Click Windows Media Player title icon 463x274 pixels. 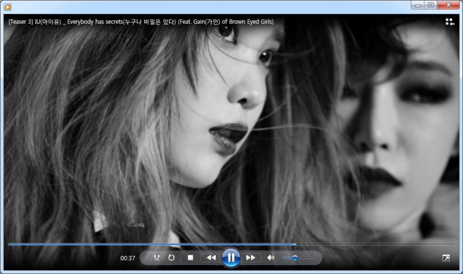8,7
